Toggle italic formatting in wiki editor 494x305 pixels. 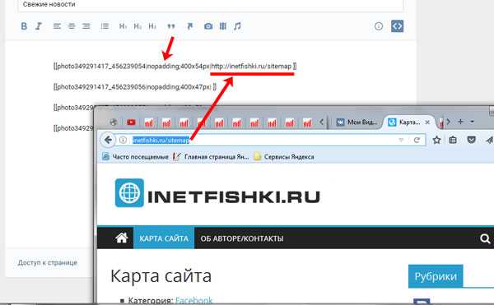click(x=39, y=26)
